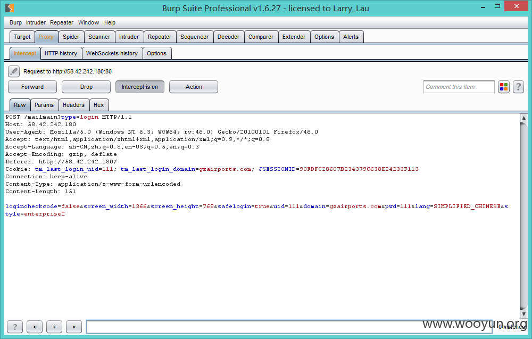Screen dimensions: 532x339
Task: Open the Intruder menu
Action: (36, 22)
